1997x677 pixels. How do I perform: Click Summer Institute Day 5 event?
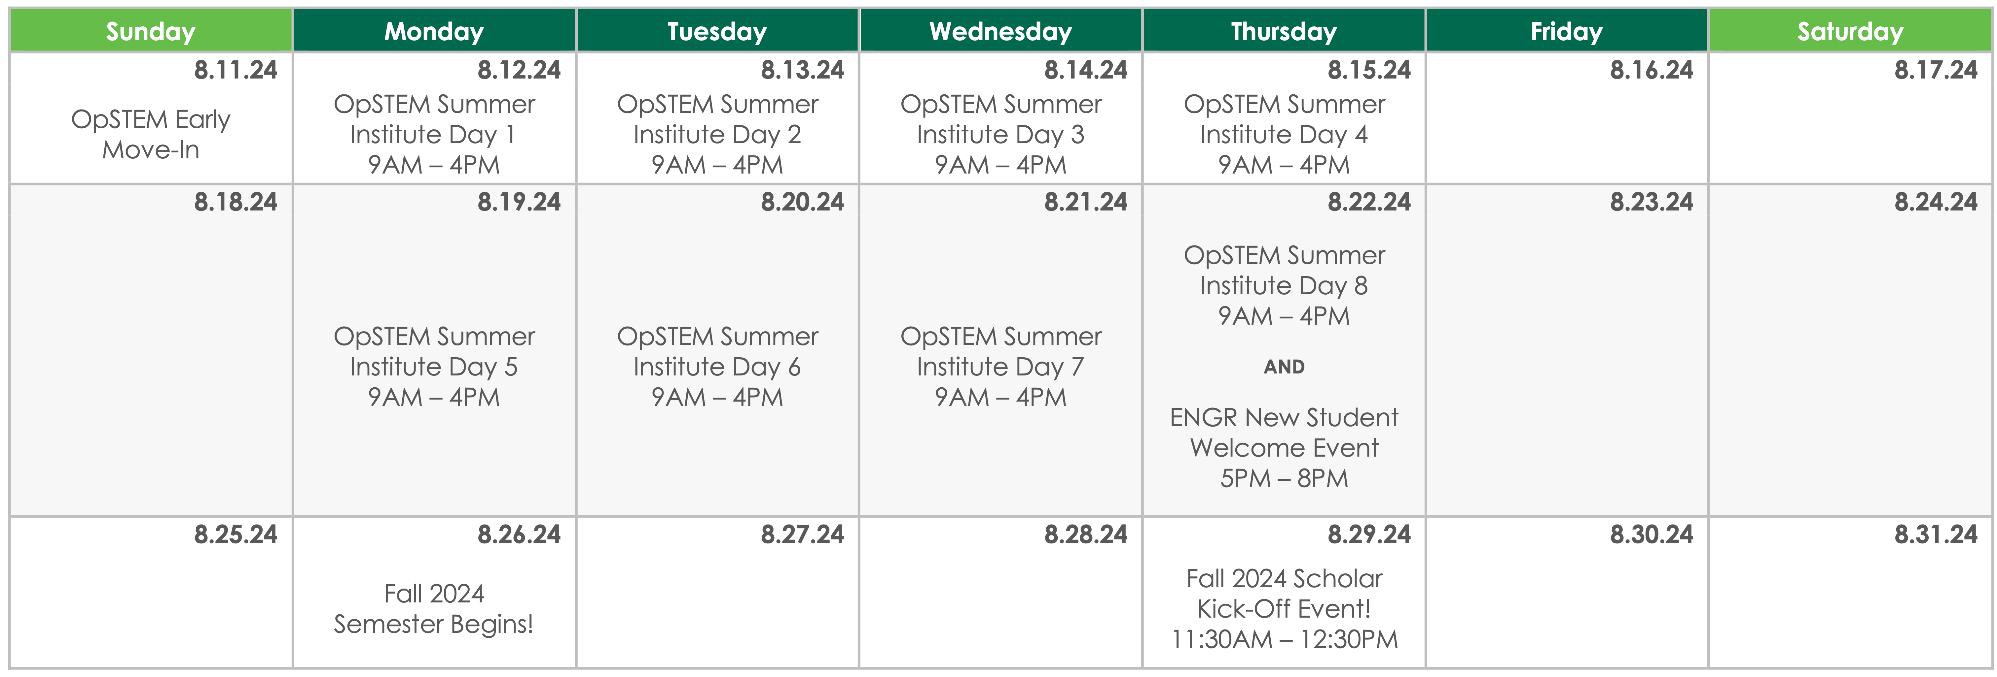point(434,367)
